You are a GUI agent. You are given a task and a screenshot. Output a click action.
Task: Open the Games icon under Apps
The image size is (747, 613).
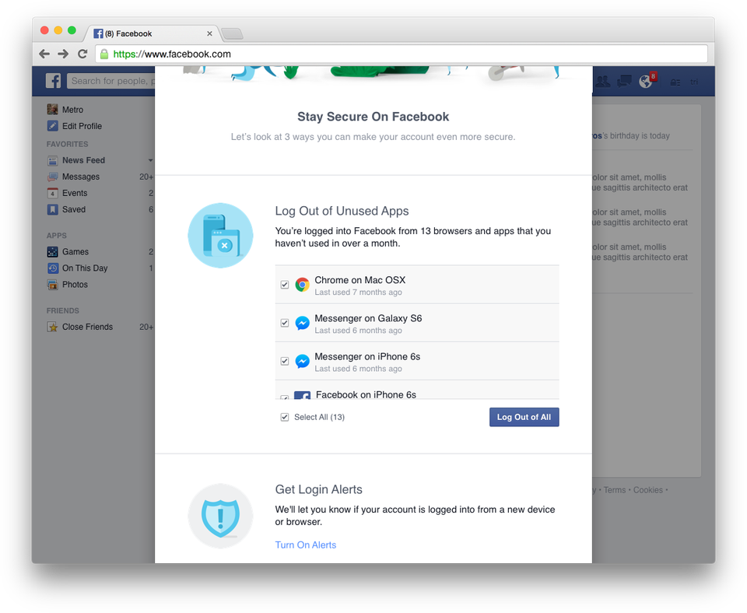(52, 251)
